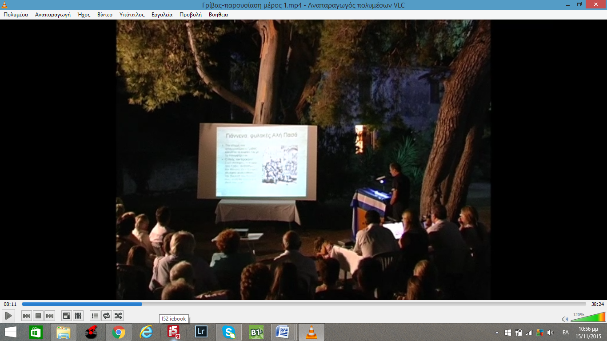Open the Ήχος menu
The image size is (607, 341).
(x=84, y=15)
